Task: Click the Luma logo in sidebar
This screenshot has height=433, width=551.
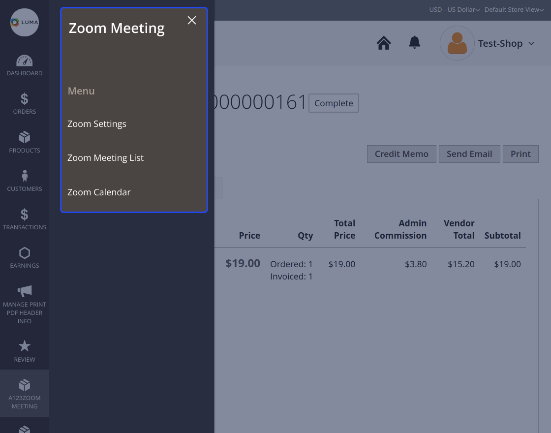Action: 24,23
